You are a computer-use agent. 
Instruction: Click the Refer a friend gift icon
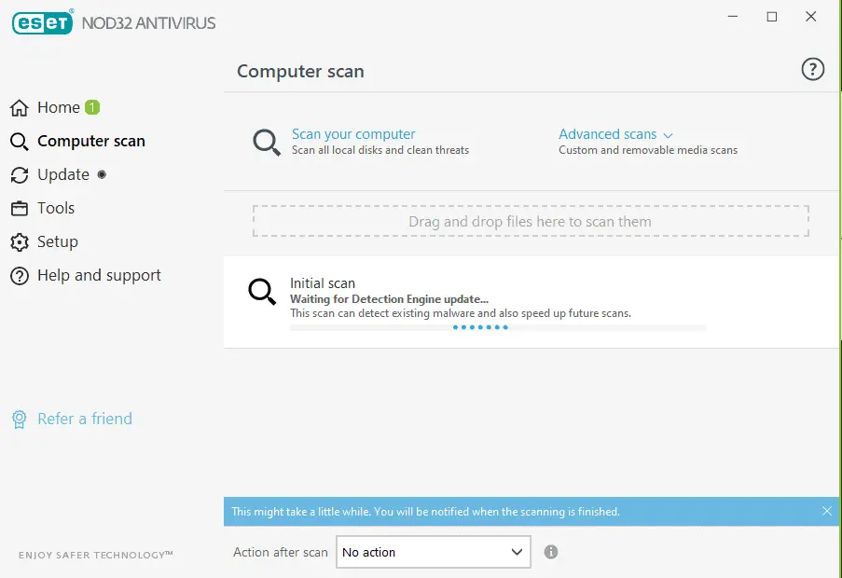[x=20, y=419]
